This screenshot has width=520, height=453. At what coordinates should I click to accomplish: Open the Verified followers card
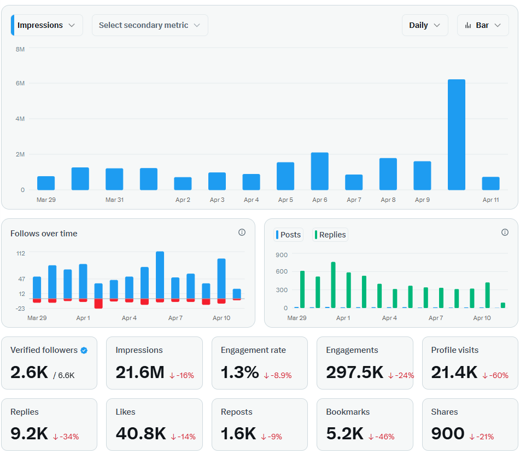[49, 363]
